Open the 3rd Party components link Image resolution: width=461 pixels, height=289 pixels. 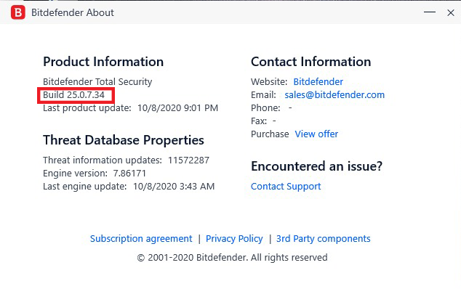click(x=324, y=239)
